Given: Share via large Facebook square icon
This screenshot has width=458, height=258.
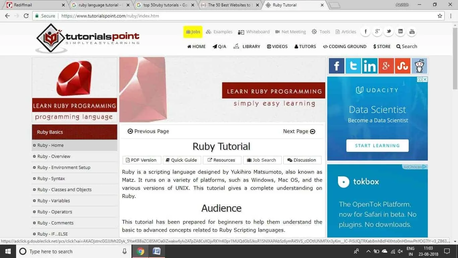Looking at the screenshot, I should coord(337,66).
